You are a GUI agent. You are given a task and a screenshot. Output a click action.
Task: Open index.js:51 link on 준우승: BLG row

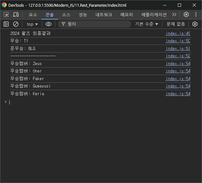pyautogui.click(x=178, y=49)
